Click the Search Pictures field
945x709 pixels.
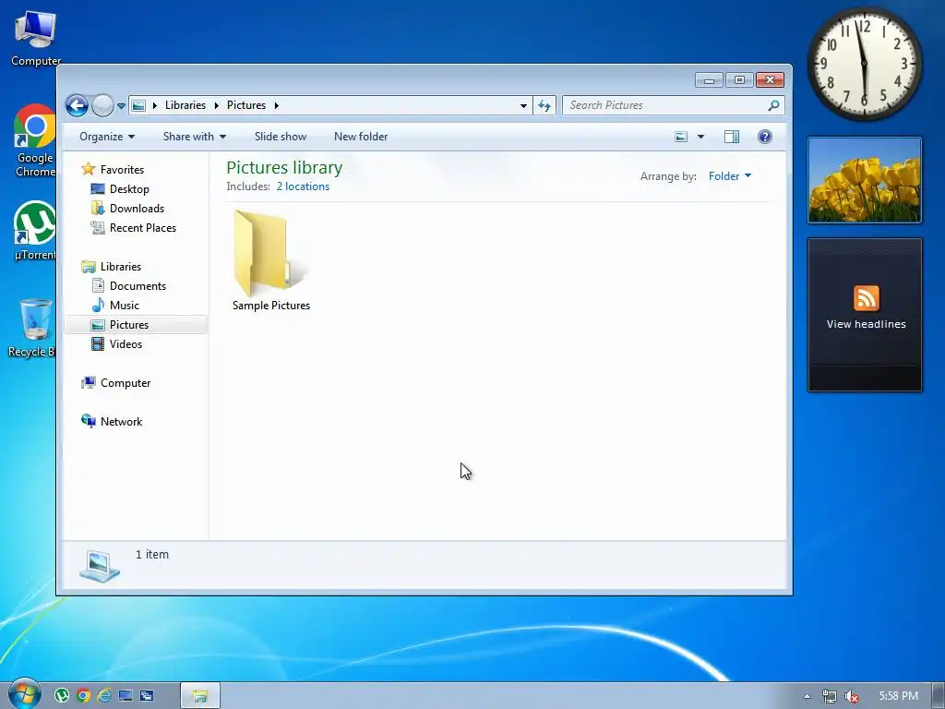673,105
